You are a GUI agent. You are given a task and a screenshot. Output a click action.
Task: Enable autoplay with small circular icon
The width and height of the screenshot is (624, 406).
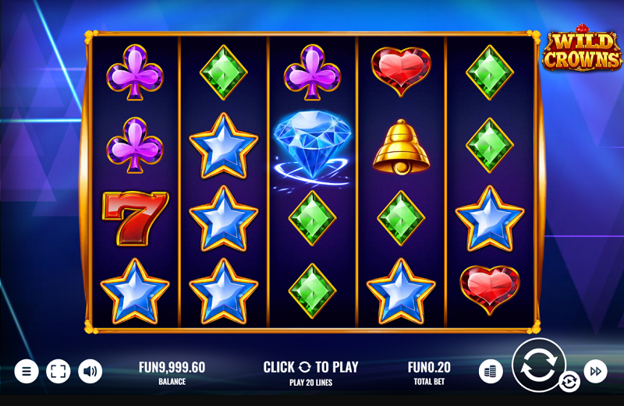(x=569, y=382)
